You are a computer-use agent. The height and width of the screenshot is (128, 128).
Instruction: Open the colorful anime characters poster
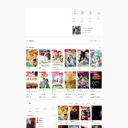(96, 58)
